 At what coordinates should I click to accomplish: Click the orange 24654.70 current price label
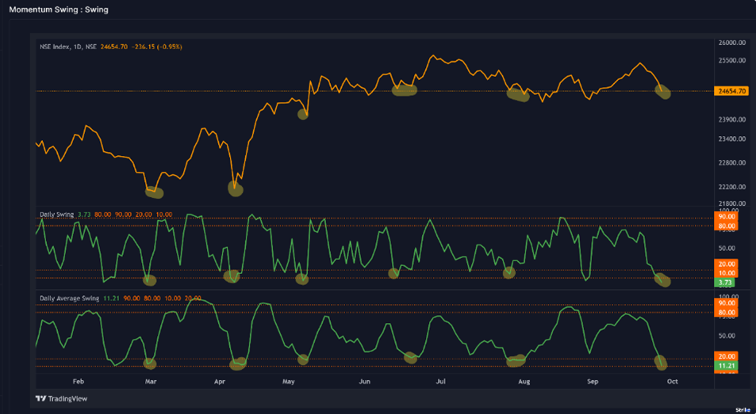tap(731, 91)
